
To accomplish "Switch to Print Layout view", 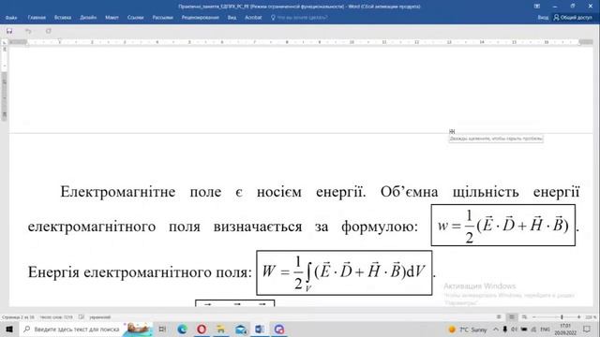I will [512, 317].
